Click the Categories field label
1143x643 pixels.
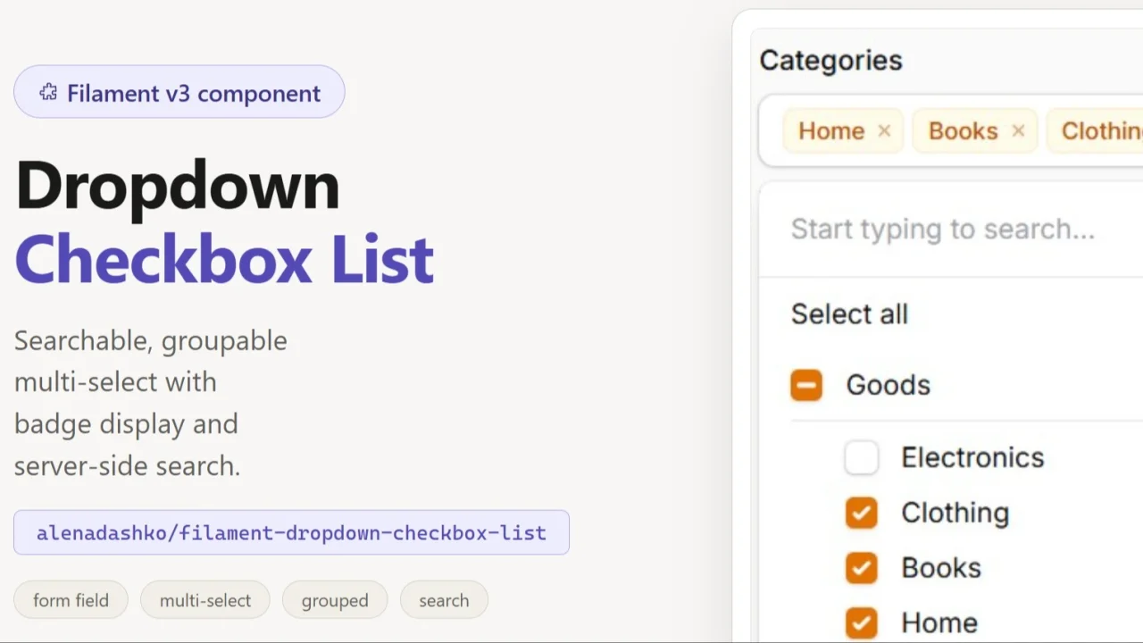[x=831, y=60]
